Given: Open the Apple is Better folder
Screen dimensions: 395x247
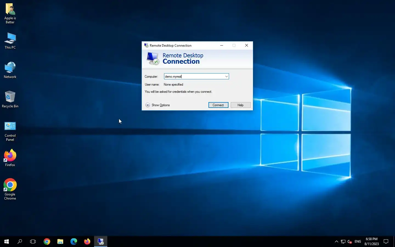Looking at the screenshot, I should point(10,13).
